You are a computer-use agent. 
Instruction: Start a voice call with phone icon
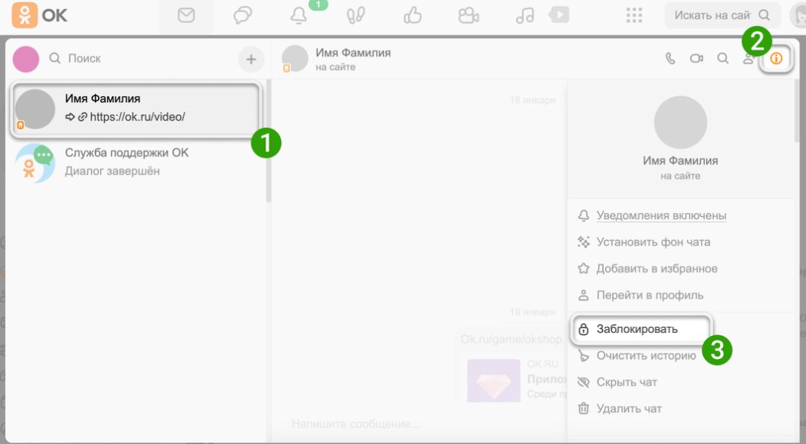click(670, 58)
